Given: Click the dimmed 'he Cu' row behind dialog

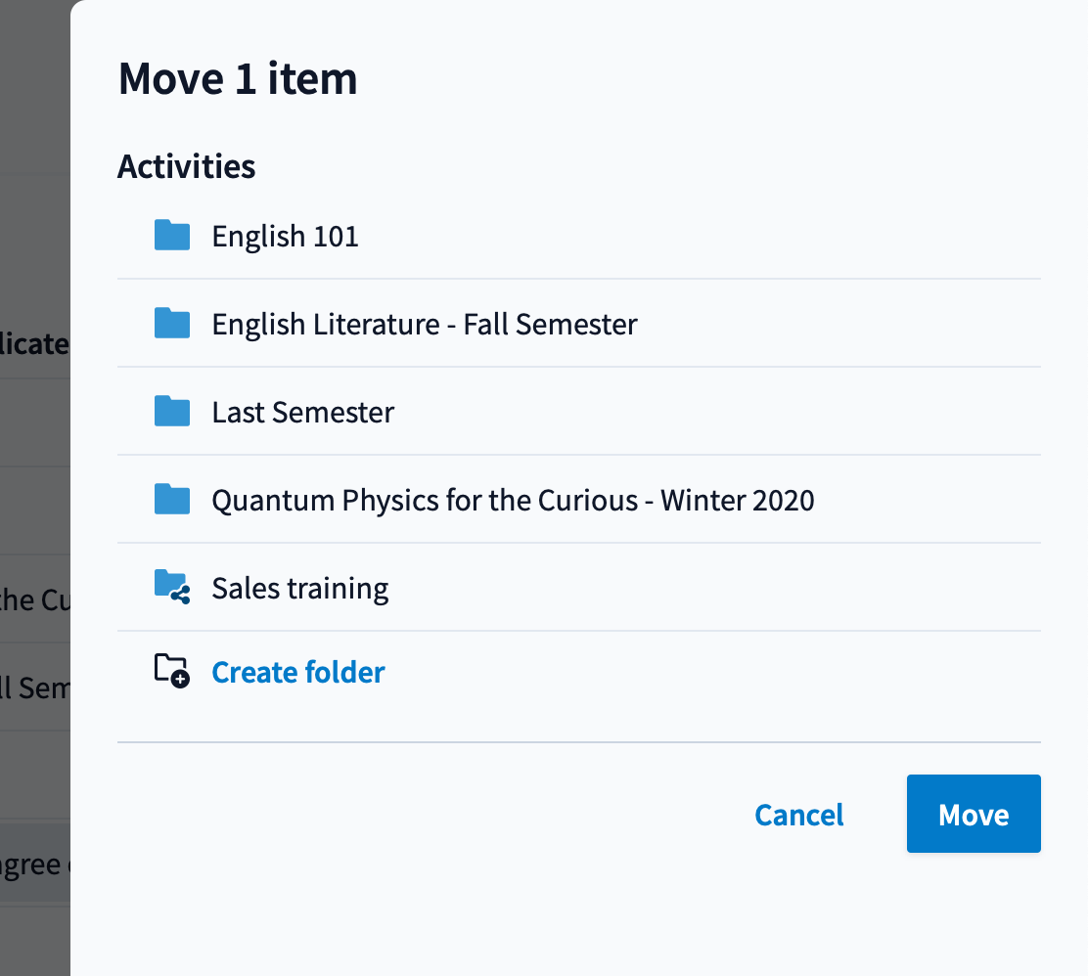Looking at the screenshot, I should (x=34, y=599).
